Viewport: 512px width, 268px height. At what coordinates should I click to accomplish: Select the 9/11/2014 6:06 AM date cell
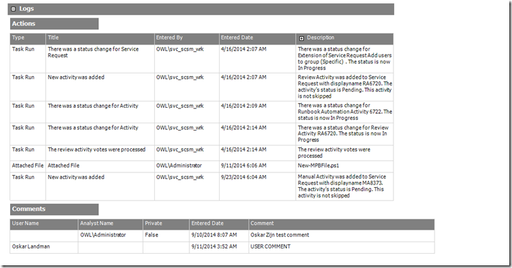pos(257,166)
